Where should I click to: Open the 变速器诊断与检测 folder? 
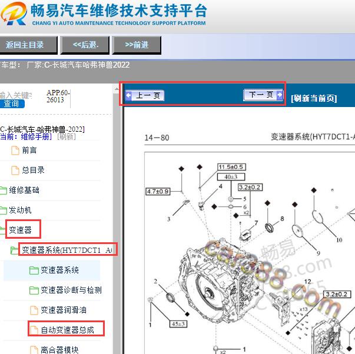tap(71, 290)
